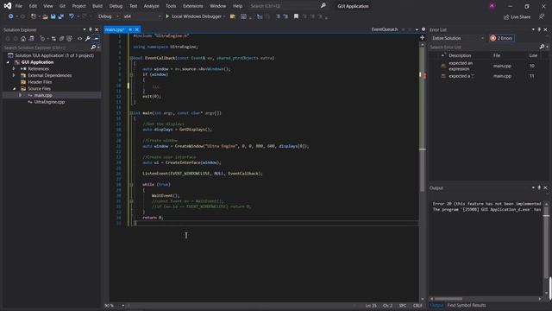Click the Open File folder icon
552x311 pixels.
pos(45,16)
